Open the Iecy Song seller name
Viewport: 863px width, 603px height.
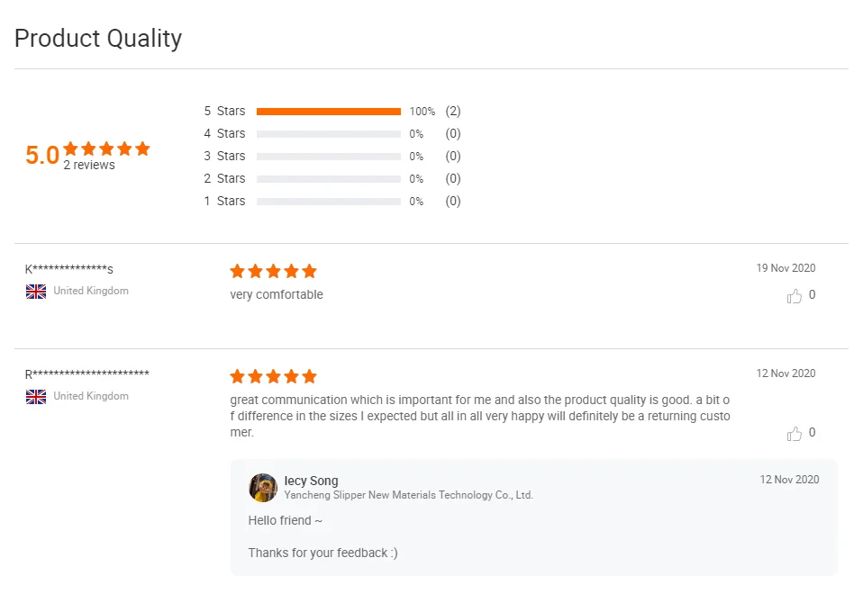(x=312, y=481)
